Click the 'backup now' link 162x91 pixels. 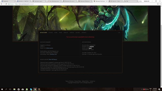click(53, 54)
